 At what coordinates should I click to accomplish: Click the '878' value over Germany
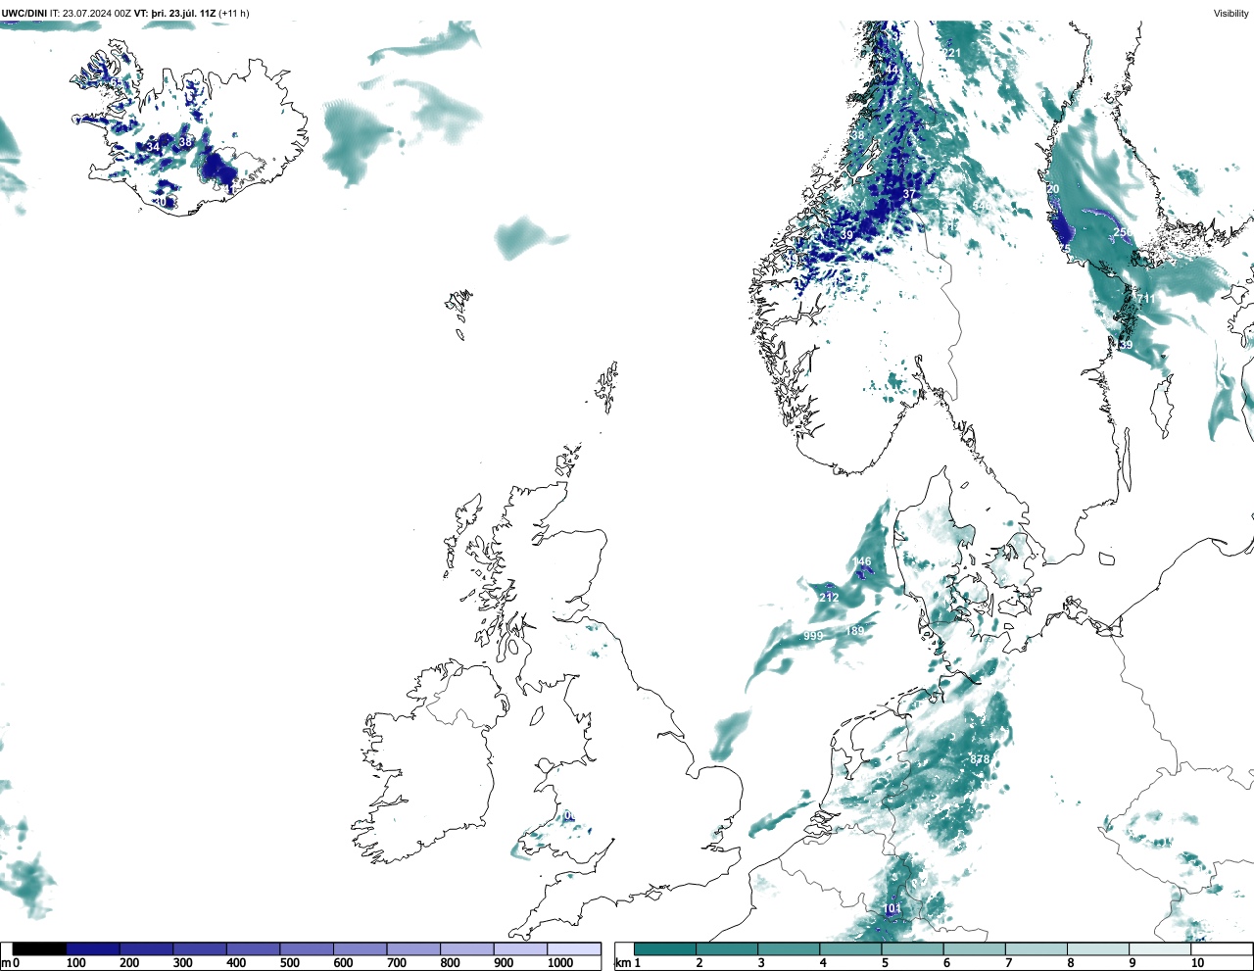tap(980, 759)
